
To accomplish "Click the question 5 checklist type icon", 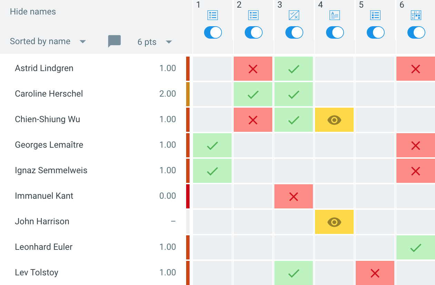I will coord(375,15).
